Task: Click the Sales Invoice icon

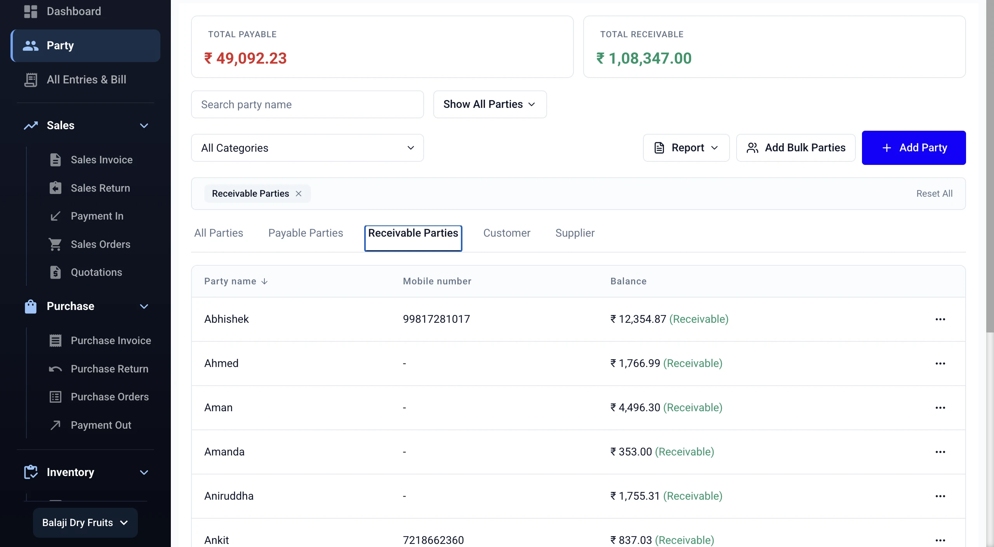Action: point(56,159)
